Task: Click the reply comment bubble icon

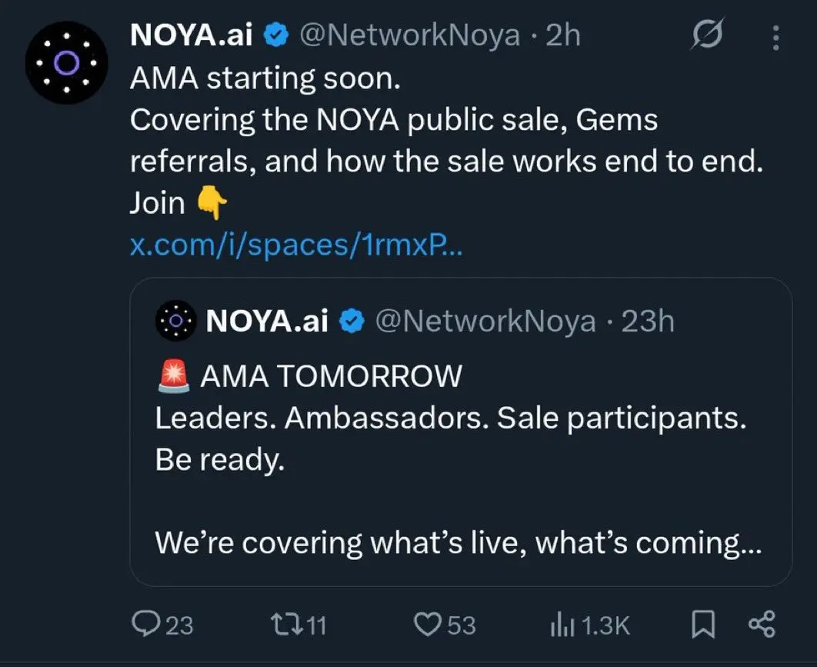Action: click(x=144, y=625)
